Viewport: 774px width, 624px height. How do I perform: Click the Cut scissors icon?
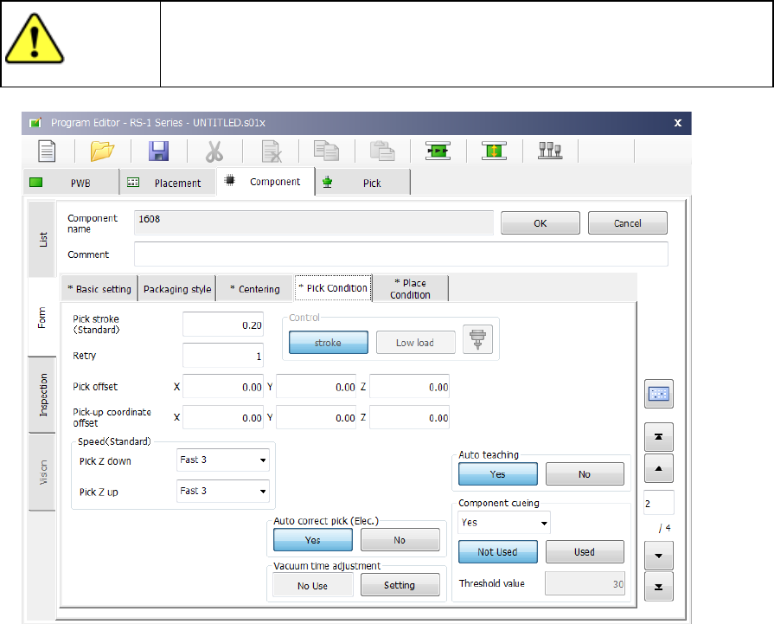[214, 151]
